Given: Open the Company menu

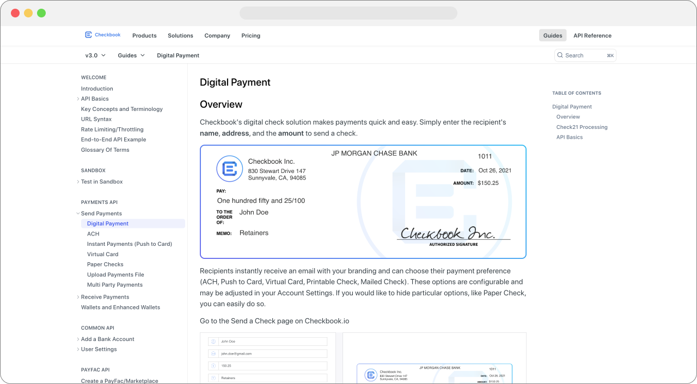Looking at the screenshot, I should (217, 36).
